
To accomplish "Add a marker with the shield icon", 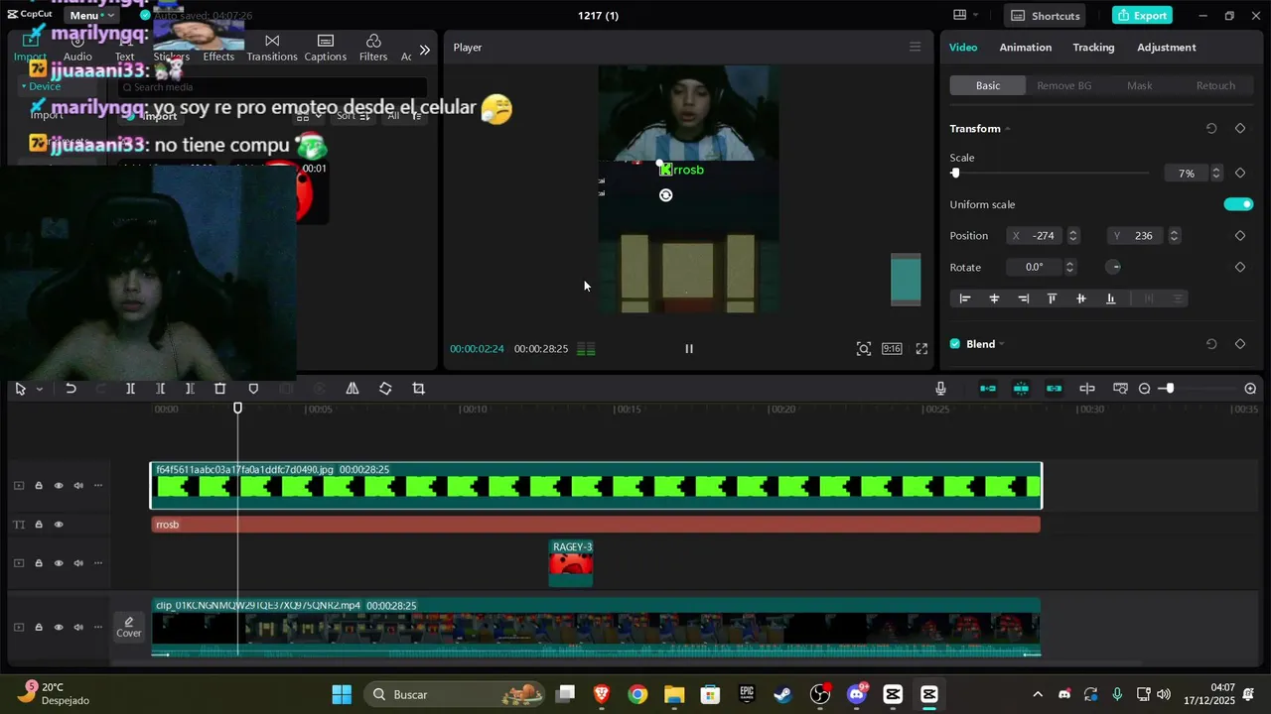I will tap(253, 389).
